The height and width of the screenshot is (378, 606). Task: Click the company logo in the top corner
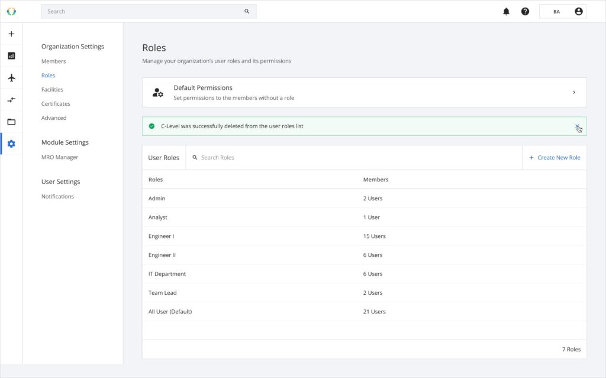point(11,11)
